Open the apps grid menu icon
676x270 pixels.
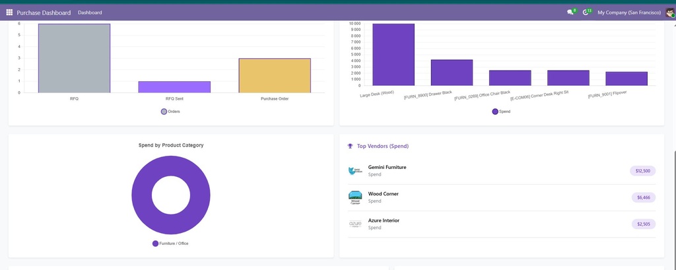coord(9,13)
